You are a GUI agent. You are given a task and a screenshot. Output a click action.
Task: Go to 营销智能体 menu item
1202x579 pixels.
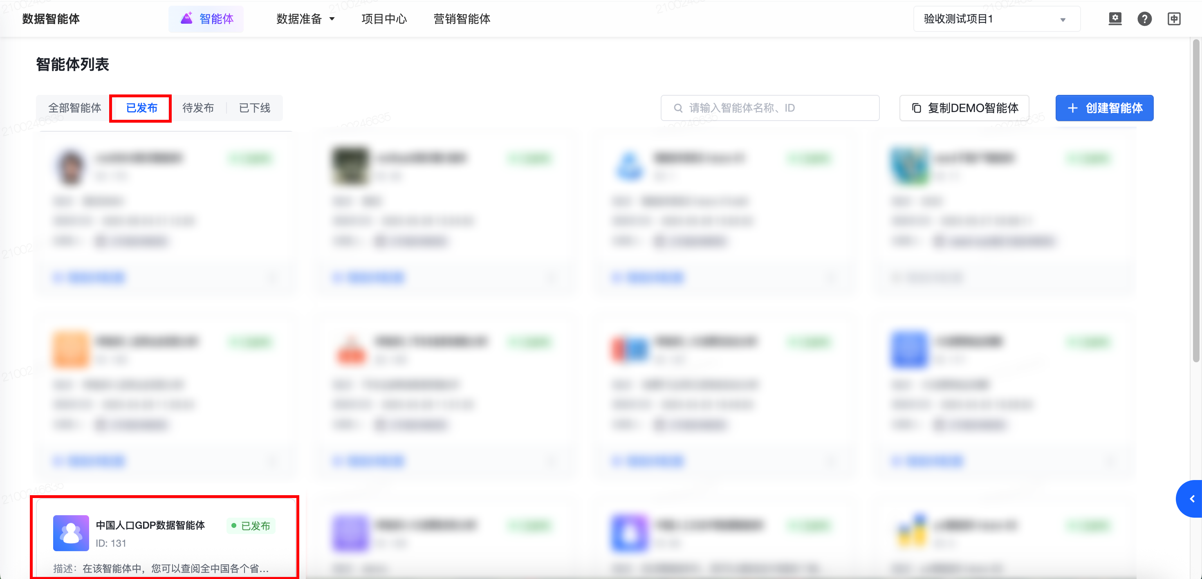[462, 19]
